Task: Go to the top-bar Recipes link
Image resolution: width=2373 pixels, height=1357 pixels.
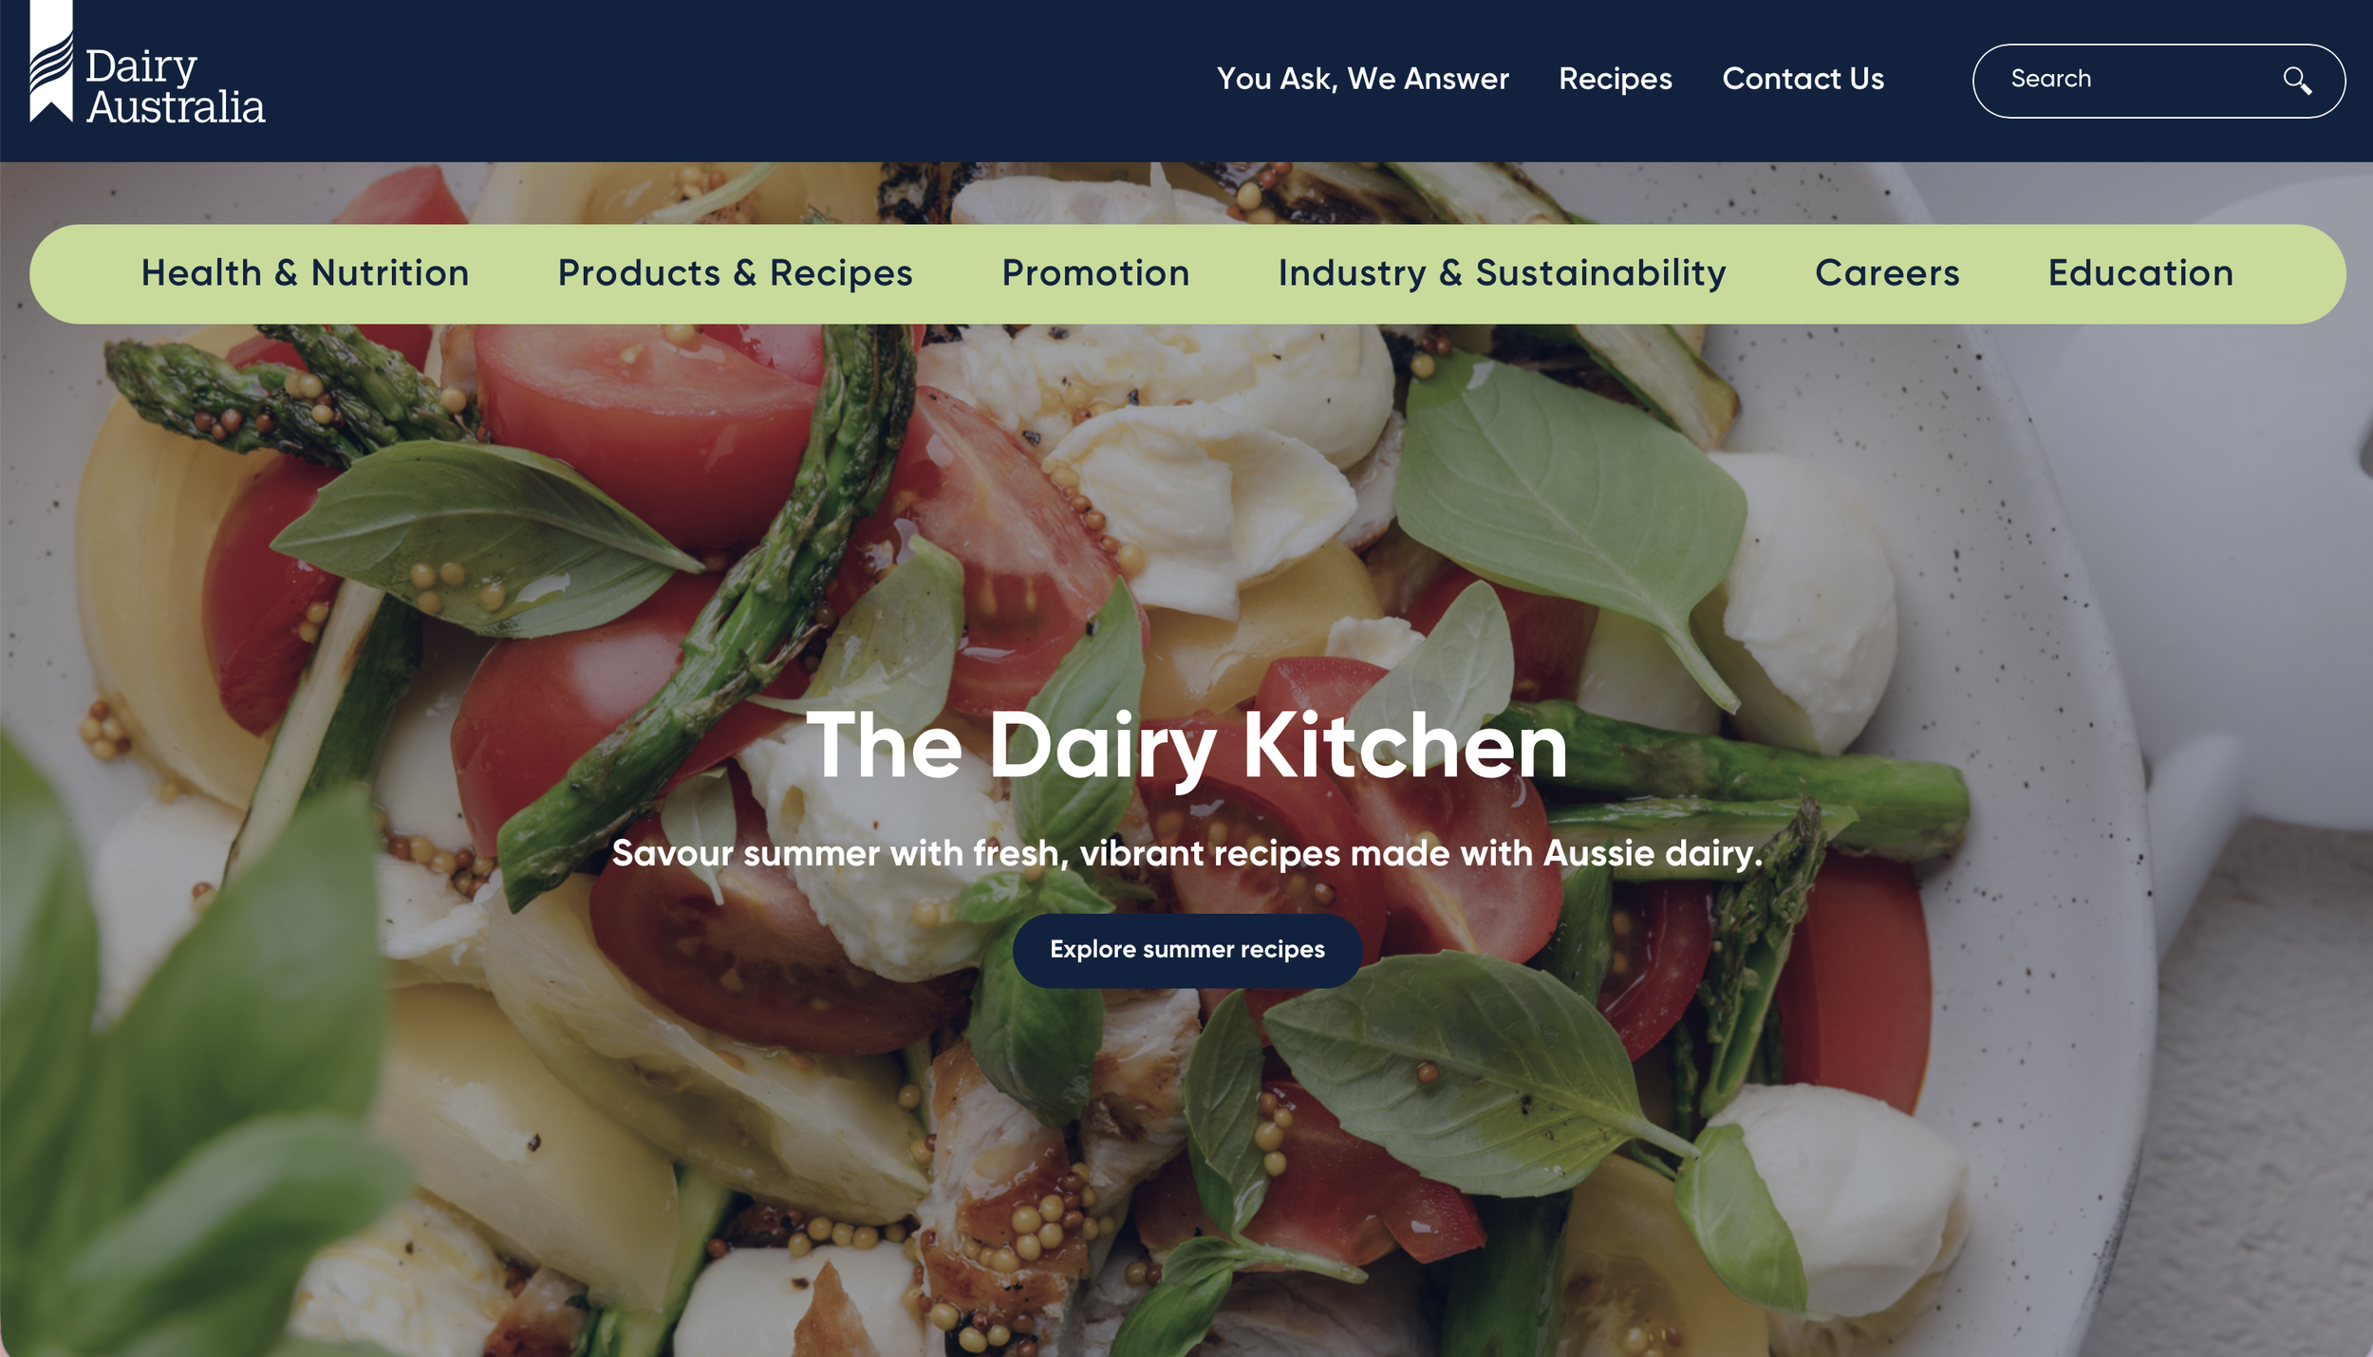Action: point(1615,79)
